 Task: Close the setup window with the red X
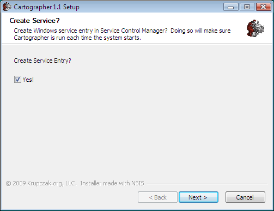point(264,7)
